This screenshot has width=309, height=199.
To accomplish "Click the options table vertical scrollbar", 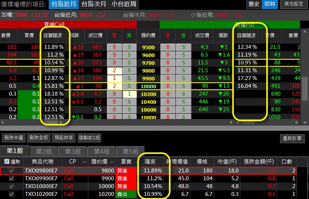I will pyautogui.click(x=304, y=74).
